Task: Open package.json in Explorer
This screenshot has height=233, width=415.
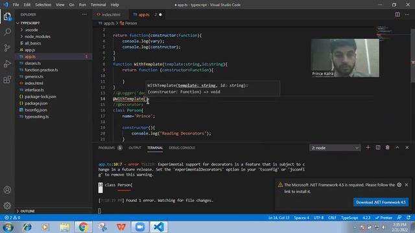Action: (36, 104)
